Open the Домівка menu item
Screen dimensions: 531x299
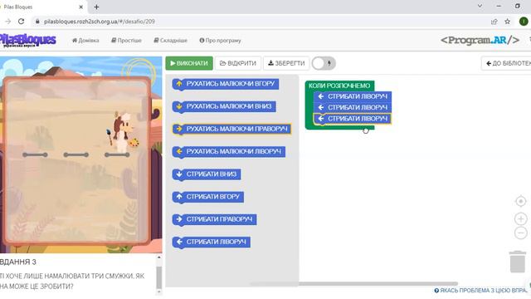click(x=85, y=41)
